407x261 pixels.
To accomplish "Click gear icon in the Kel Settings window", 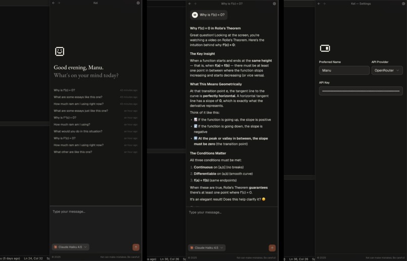I will [403, 4].
